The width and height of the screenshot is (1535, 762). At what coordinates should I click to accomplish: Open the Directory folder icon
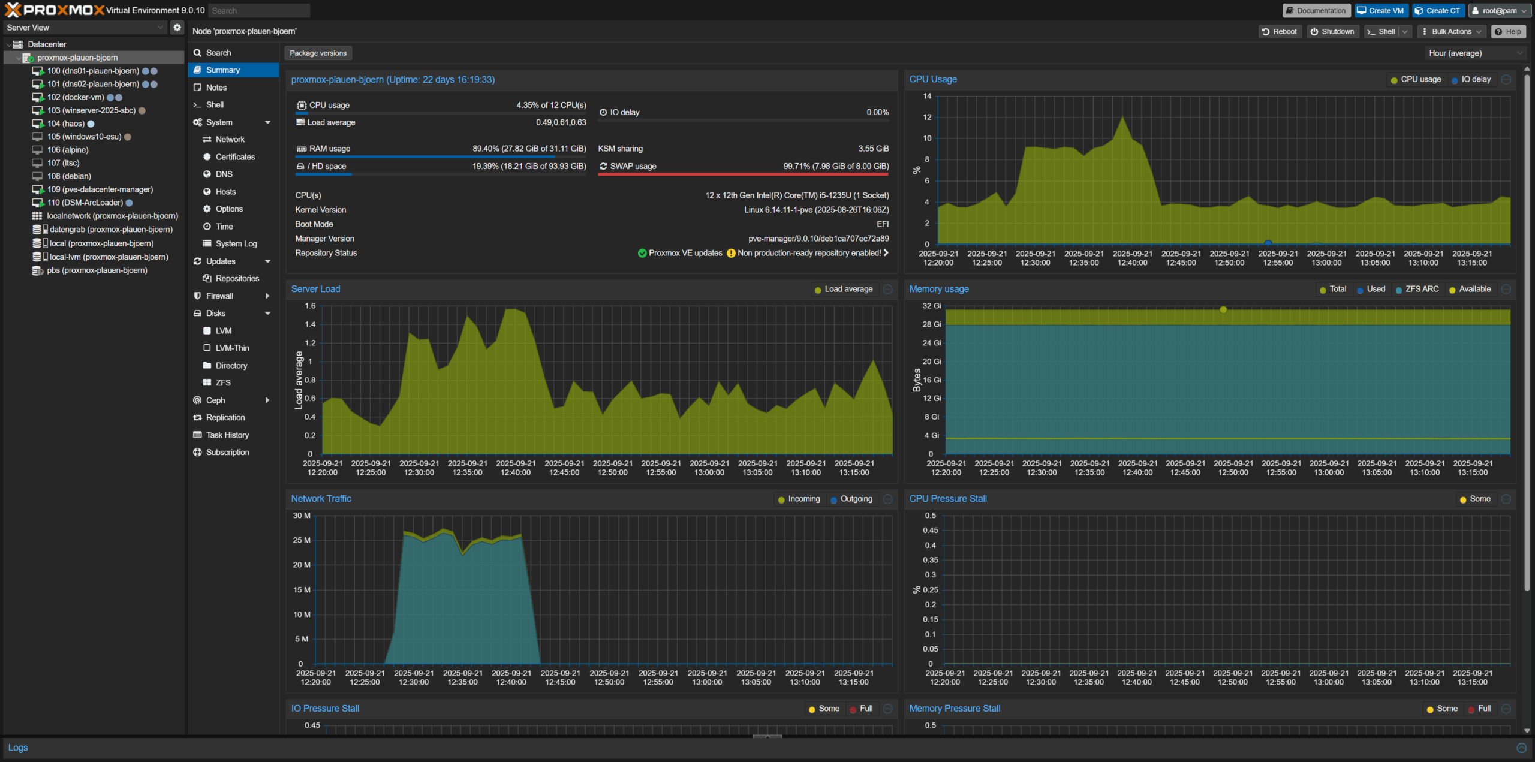207,366
